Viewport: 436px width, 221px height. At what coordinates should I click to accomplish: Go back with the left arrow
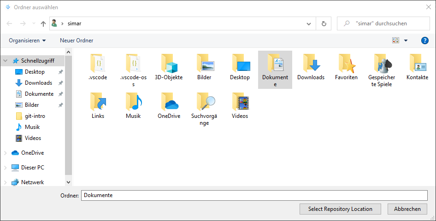pos(10,23)
